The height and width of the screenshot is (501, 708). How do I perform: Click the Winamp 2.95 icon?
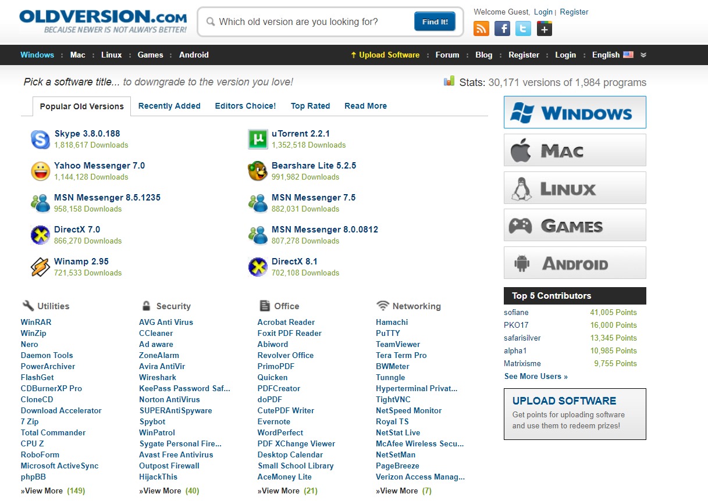(41, 267)
